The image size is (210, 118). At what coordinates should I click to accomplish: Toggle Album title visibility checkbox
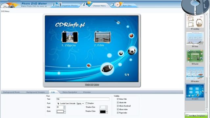point(118,103)
